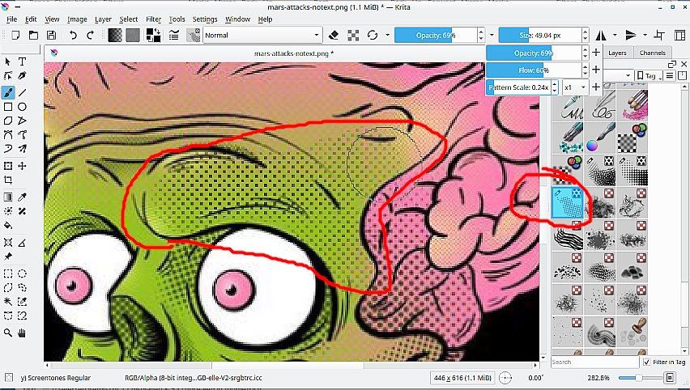This screenshot has width=690, height=390.
Task: Switch to the Channels tab
Action: click(x=652, y=53)
